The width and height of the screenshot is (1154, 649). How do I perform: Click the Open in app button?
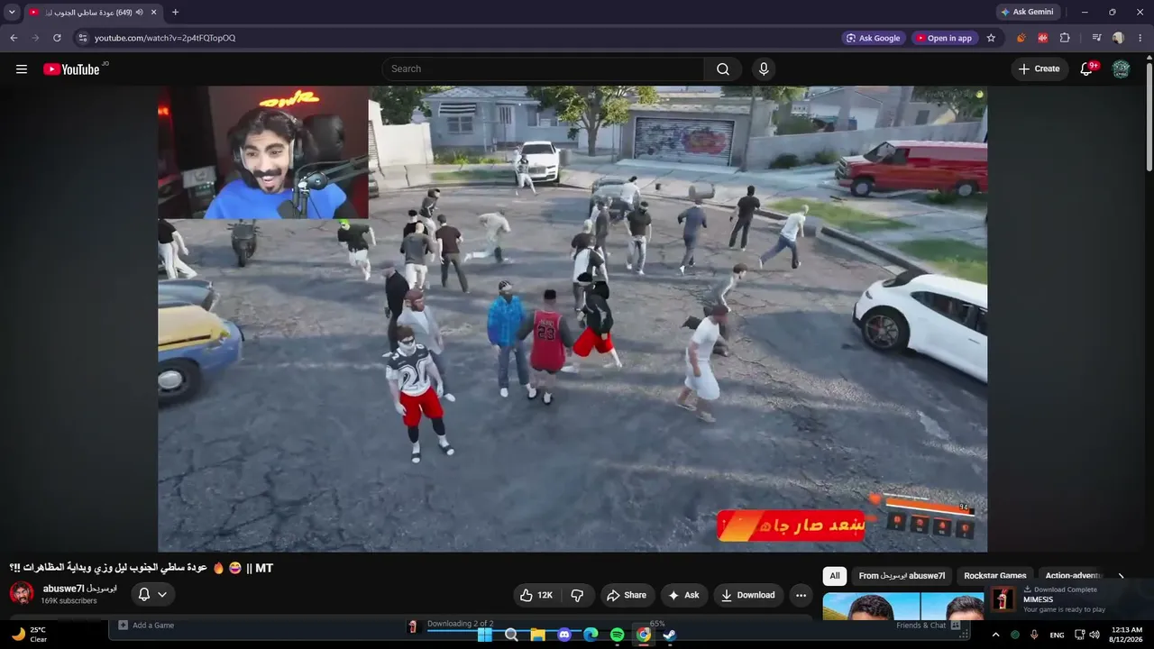tap(945, 38)
